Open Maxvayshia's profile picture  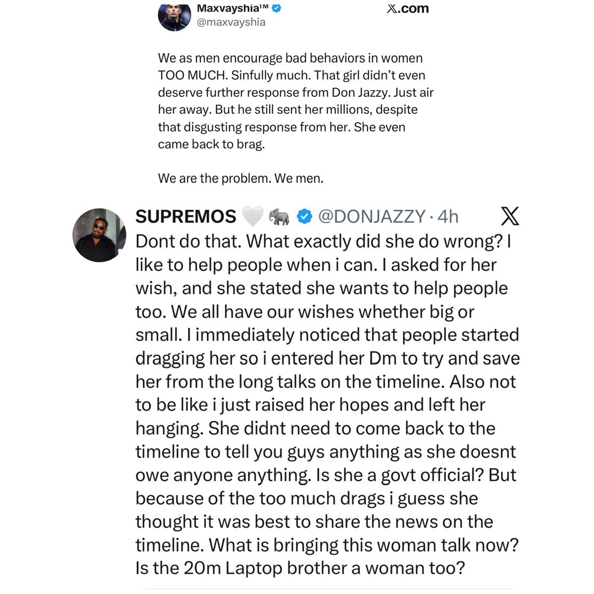tap(174, 16)
